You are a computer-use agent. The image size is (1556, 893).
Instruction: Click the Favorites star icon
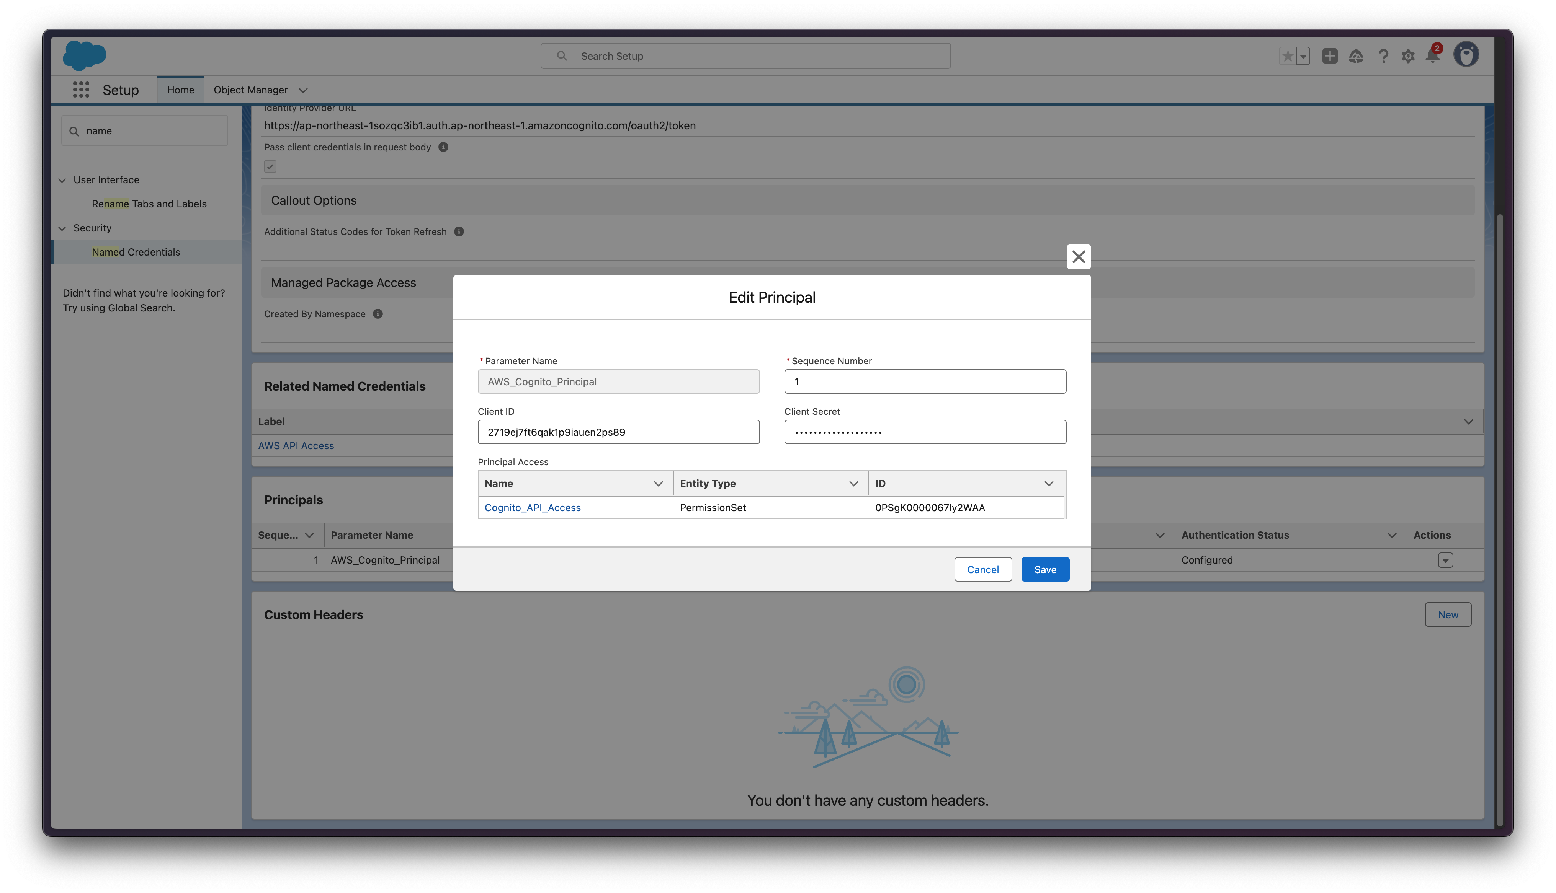coord(1287,56)
